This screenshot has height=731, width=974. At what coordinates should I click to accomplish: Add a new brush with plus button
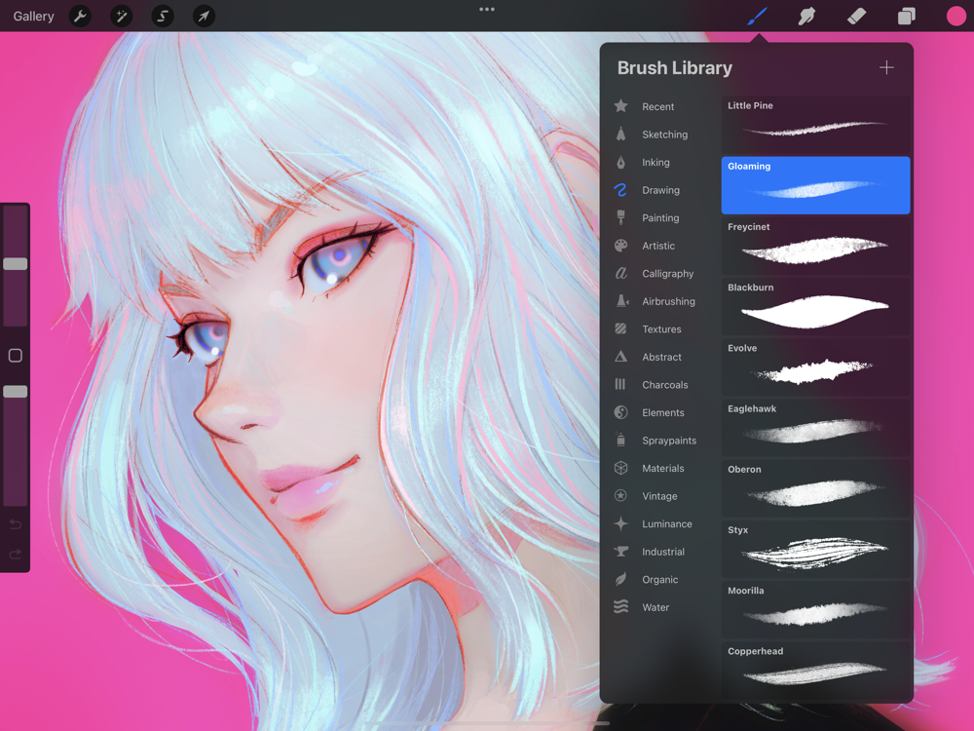tap(886, 68)
